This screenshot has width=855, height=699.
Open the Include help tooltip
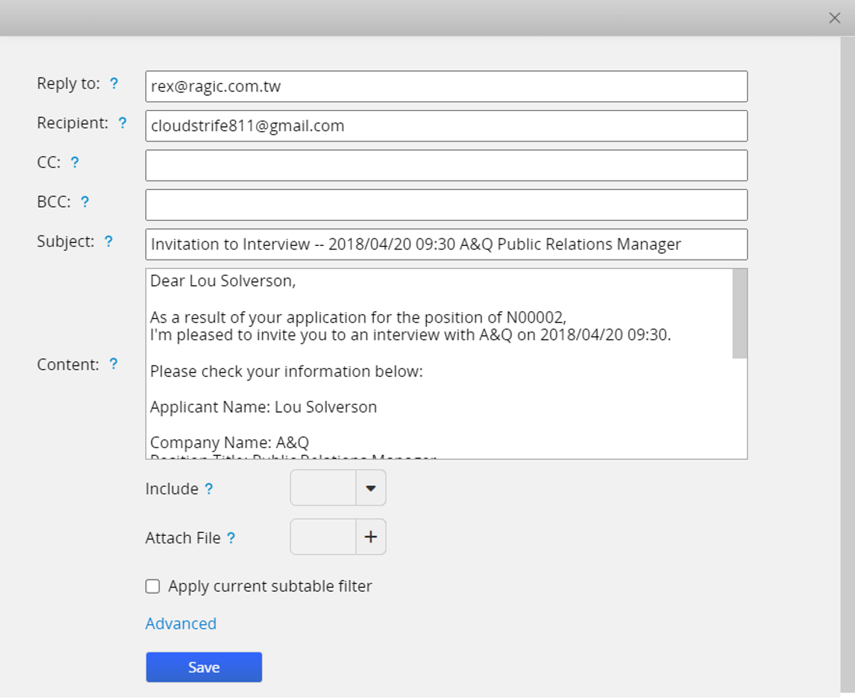pos(210,489)
